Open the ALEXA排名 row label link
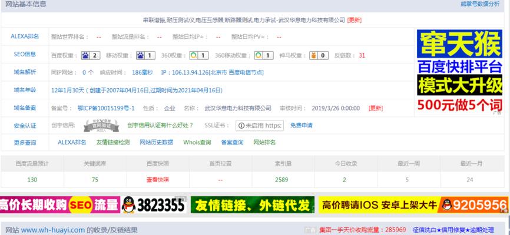This screenshot has height=235, width=510. [x=25, y=36]
